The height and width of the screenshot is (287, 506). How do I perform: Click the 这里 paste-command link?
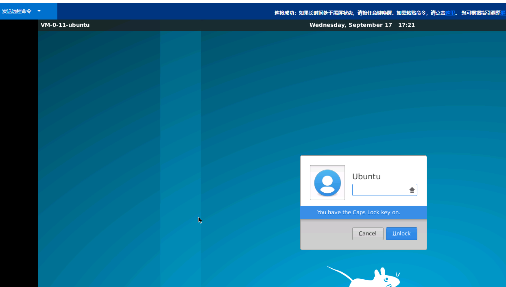click(450, 13)
